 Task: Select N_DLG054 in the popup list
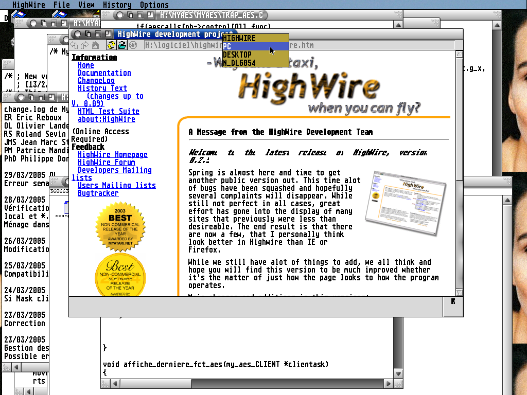pos(255,63)
